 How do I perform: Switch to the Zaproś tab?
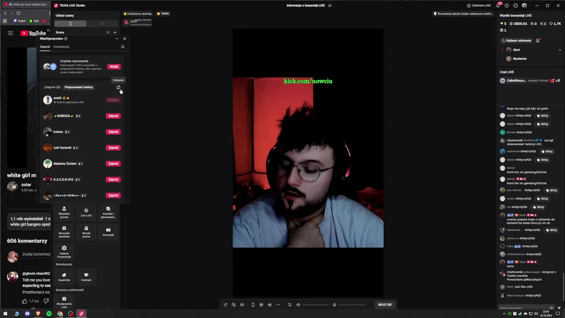[x=45, y=47]
